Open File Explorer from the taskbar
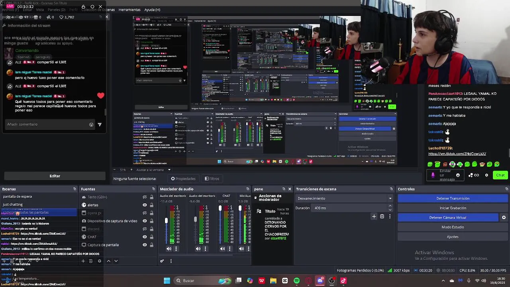This screenshot has width=510, height=287. (x=273, y=281)
